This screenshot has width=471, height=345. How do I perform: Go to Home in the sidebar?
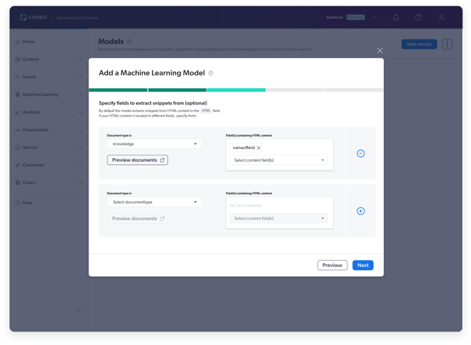[28, 42]
